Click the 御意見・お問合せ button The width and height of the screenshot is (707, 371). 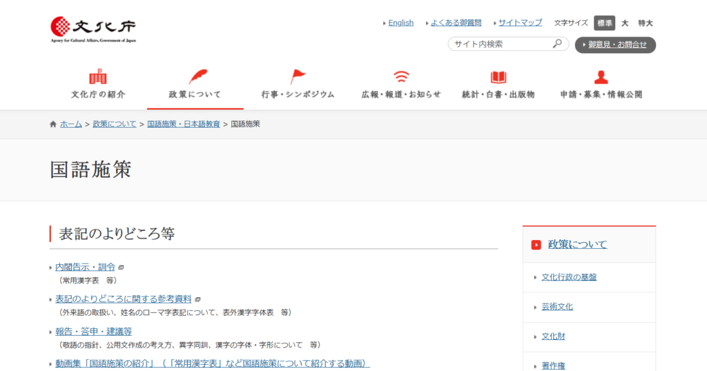point(615,45)
